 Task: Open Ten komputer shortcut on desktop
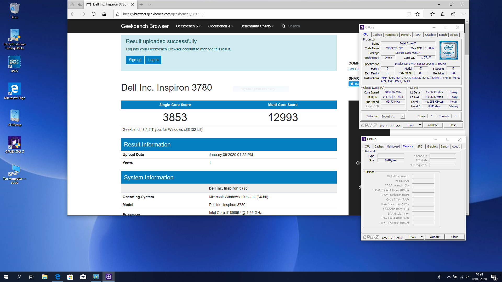[14, 174]
